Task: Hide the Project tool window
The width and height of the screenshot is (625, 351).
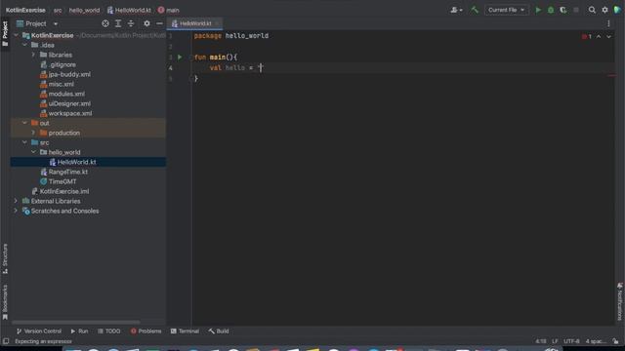Action: pyautogui.click(x=159, y=23)
